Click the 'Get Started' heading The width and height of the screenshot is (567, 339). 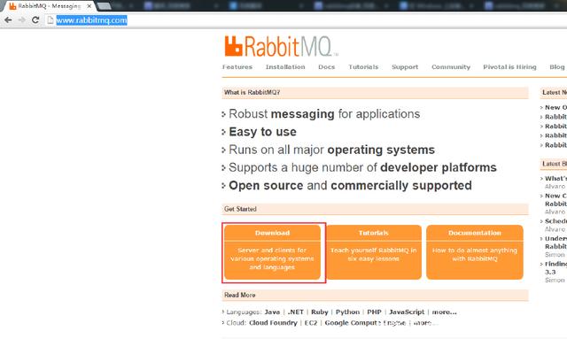click(x=240, y=209)
